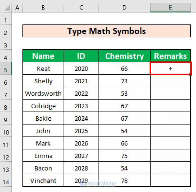Select the cell containing 'John'
The image size is (196, 192).
43,131
